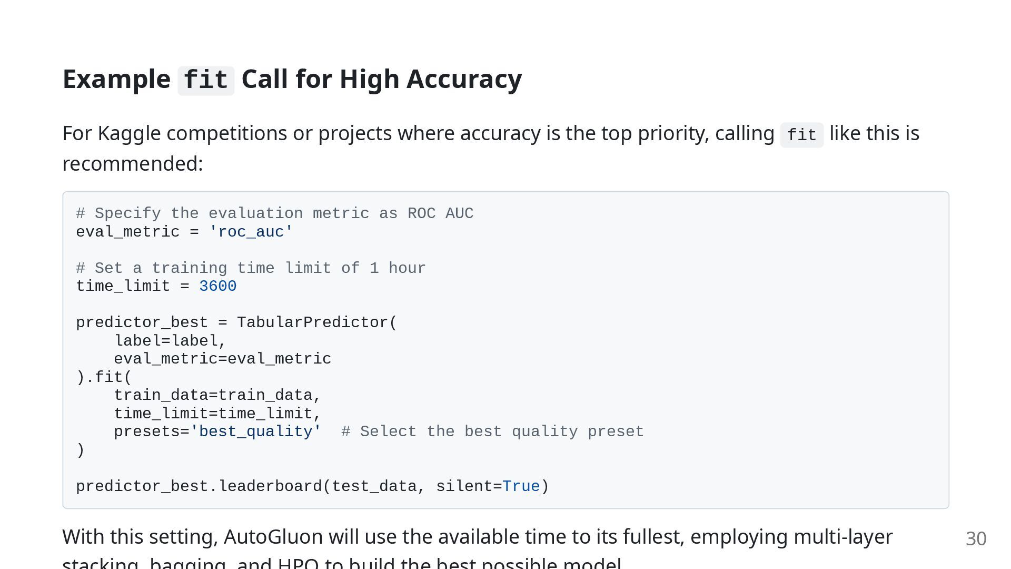Click the word 'Kaggle' in the intro paragraph
Viewport: 1011px width, 569px height.
(x=129, y=134)
